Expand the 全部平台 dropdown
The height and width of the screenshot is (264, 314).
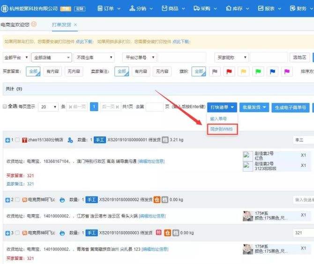point(16,58)
